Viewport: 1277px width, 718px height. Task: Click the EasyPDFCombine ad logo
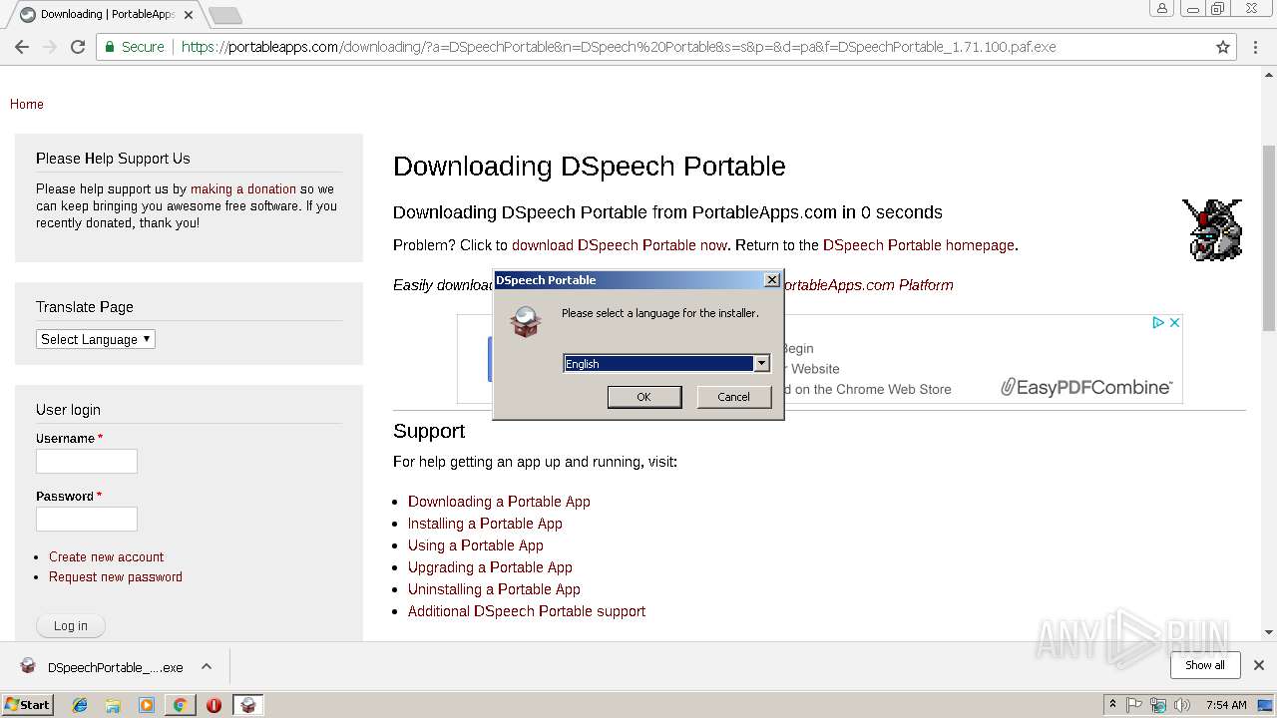point(1086,387)
